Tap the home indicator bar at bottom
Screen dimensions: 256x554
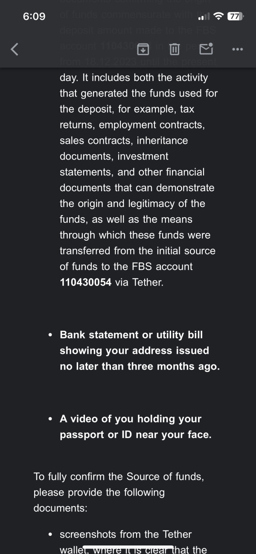(x=128, y=547)
